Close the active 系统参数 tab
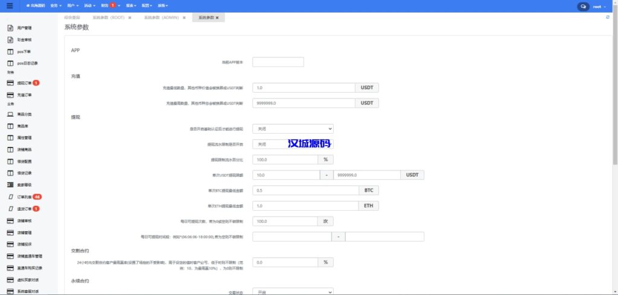This screenshot has height=295, width=618. [217, 17]
